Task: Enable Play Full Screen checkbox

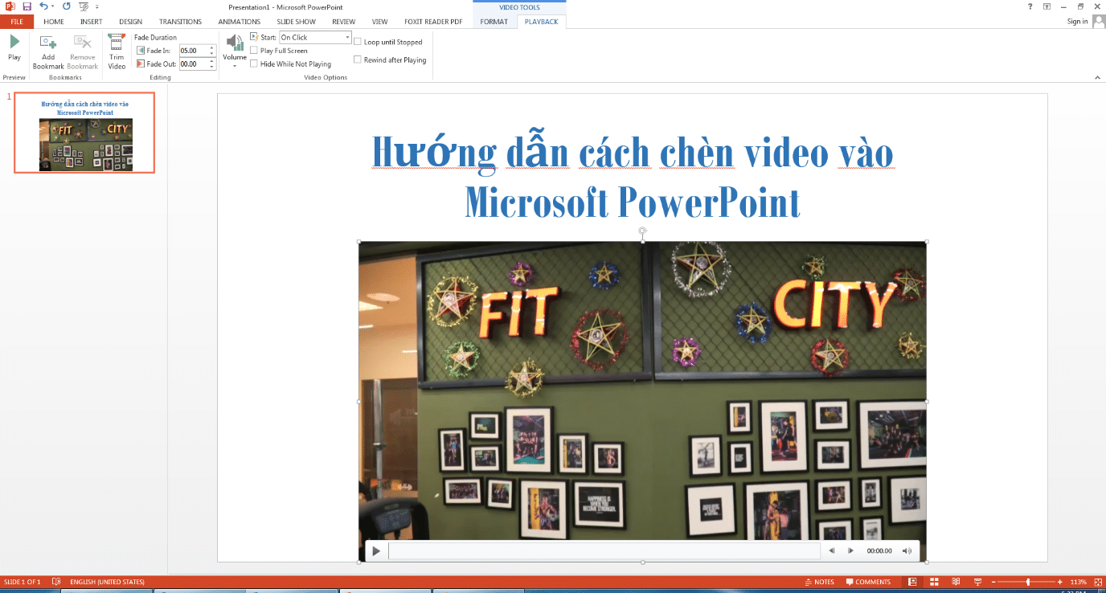Action: (254, 51)
